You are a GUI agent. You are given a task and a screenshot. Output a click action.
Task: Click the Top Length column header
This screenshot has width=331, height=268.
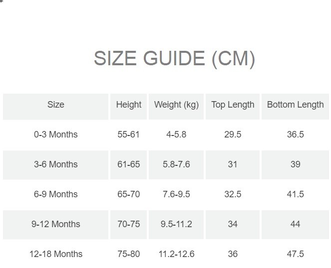[x=233, y=105]
